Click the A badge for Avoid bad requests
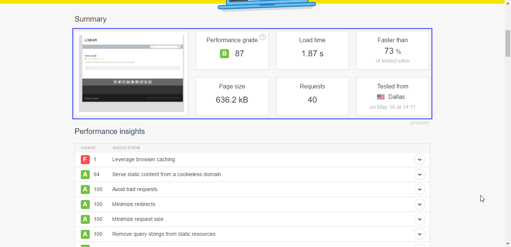This screenshot has height=247, width=511. [85, 190]
